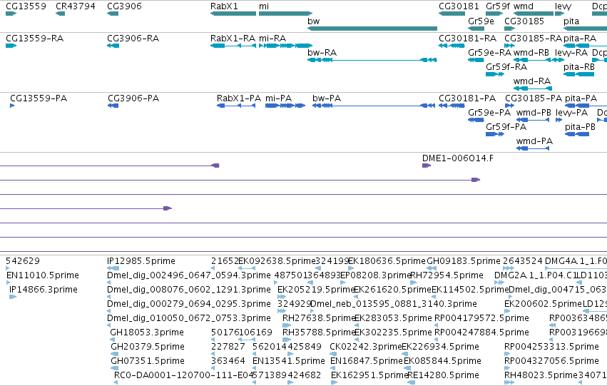The image size is (607, 386).
Task: Click the RE14280.5prime EST label
Action: (443, 375)
